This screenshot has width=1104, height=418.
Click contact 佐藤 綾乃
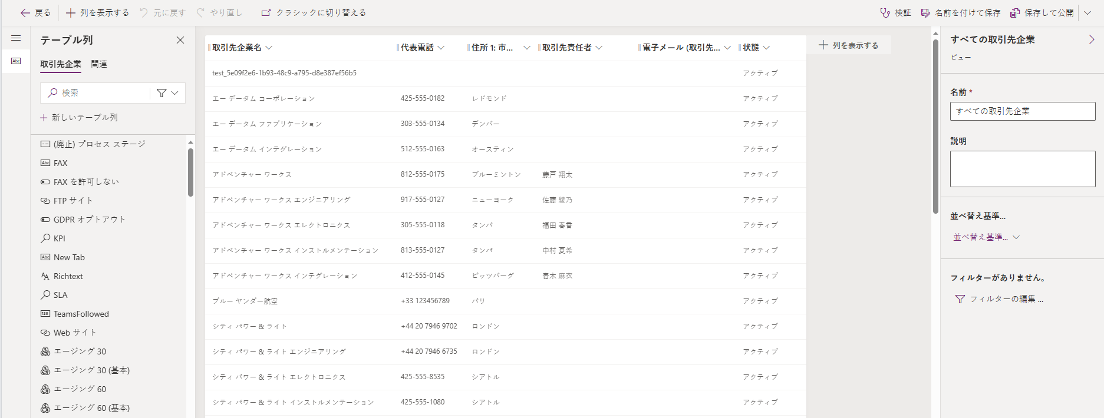click(x=558, y=200)
